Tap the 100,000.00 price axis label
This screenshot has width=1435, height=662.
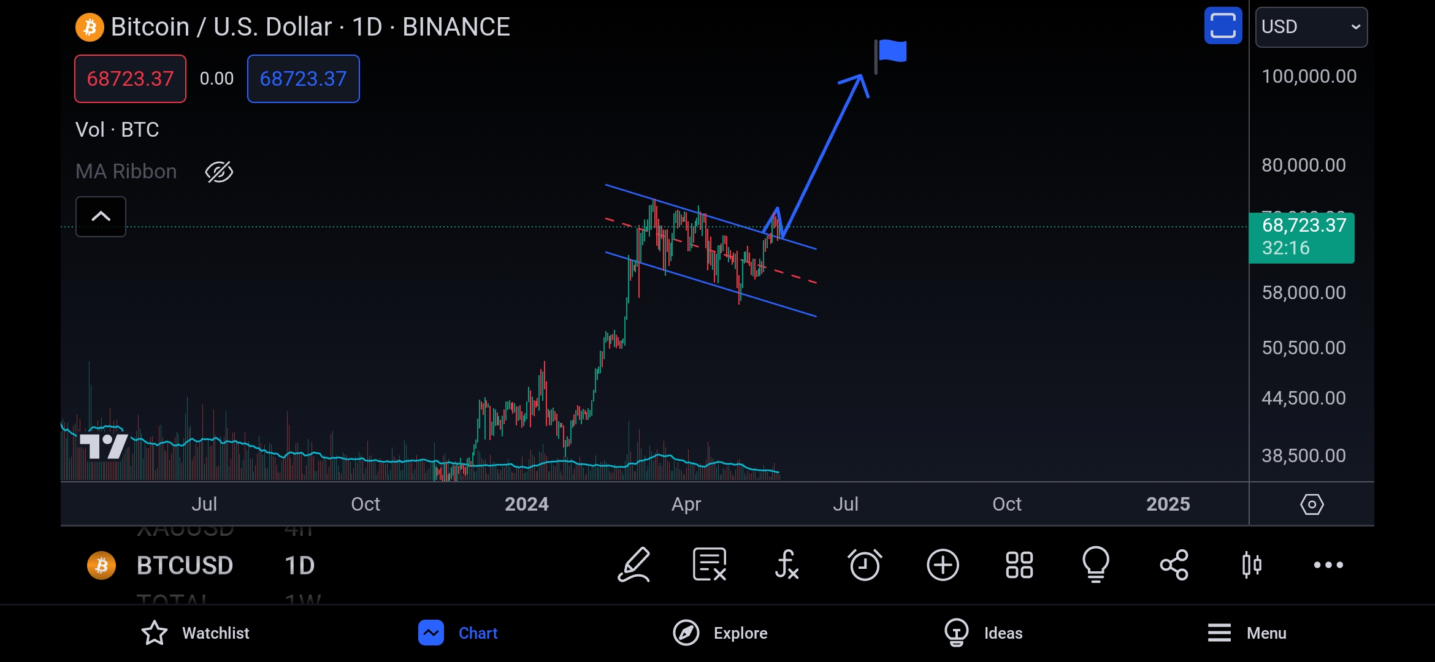(1309, 77)
